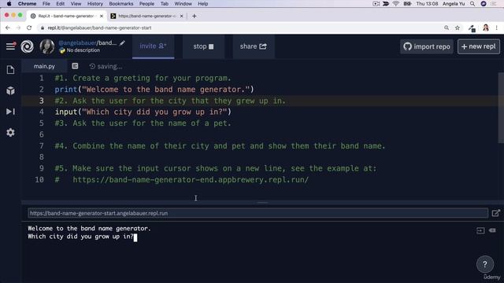Open the Repl.it hamburger menu

[x=10, y=46]
